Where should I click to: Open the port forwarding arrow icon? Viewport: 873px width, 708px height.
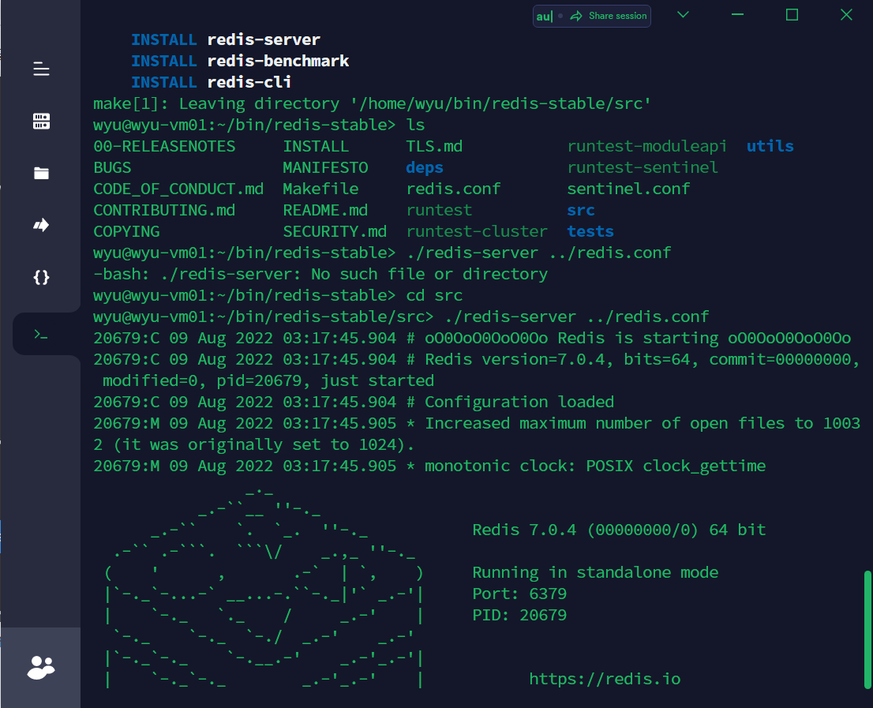[41, 225]
